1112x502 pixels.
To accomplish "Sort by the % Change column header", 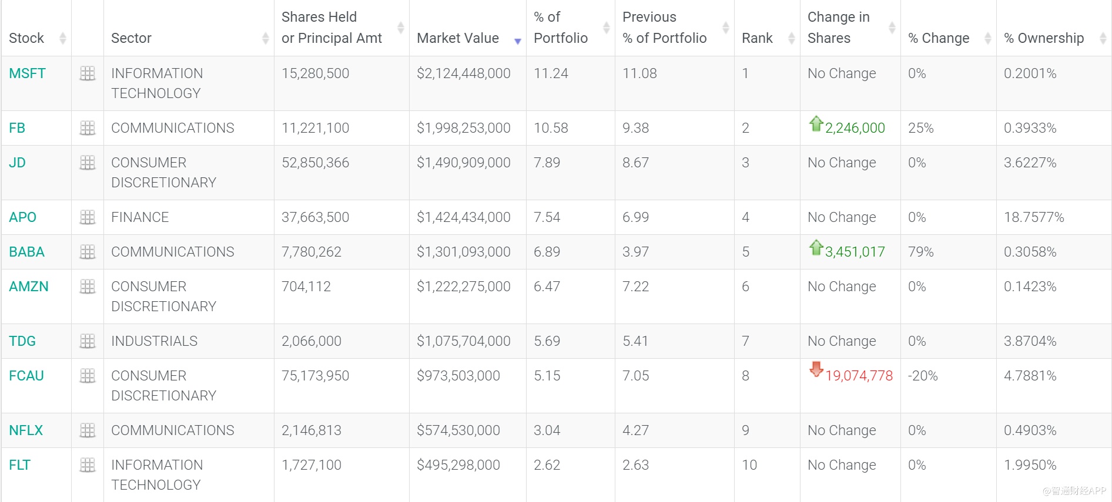I will [x=939, y=38].
